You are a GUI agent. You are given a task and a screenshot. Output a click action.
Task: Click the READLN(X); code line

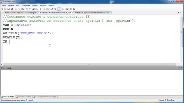(x=13, y=37)
